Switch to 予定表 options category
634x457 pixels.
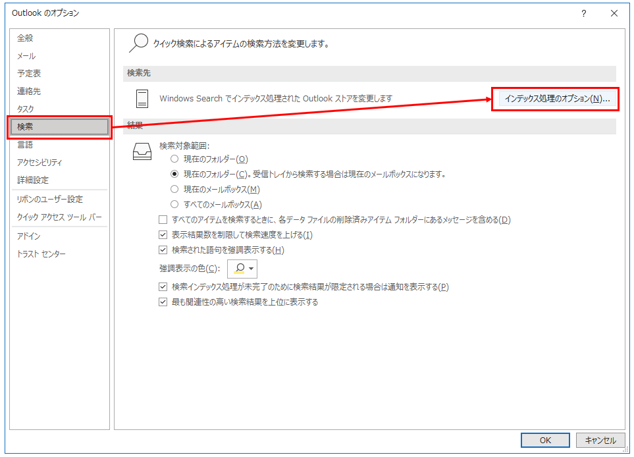[x=59, y=74]
